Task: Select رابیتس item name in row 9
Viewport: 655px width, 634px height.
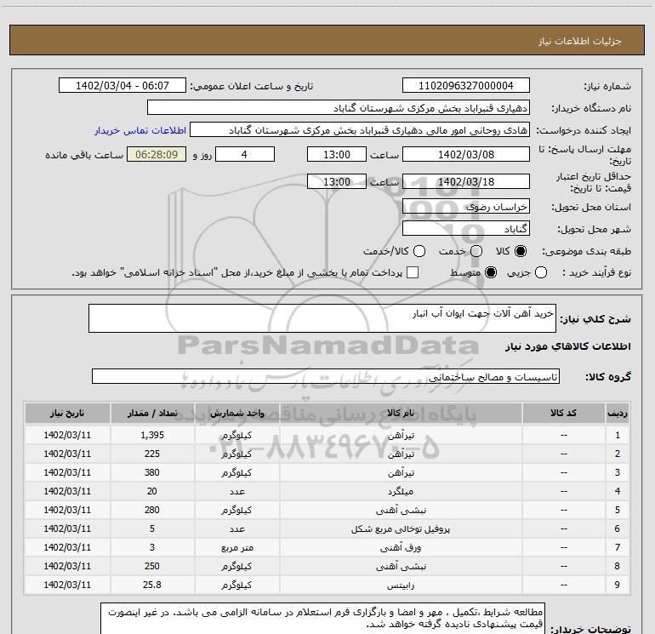Action: tap(401, 585)
